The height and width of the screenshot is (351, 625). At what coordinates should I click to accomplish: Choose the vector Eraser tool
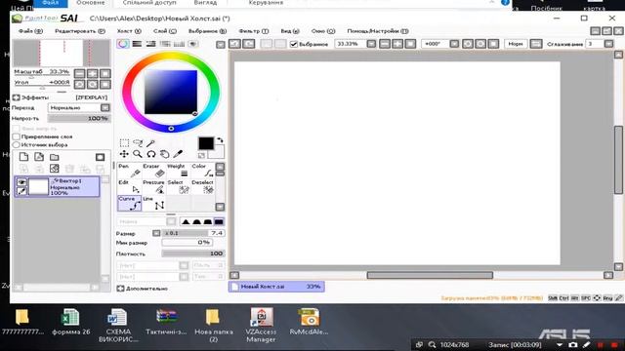click(154, 171)
